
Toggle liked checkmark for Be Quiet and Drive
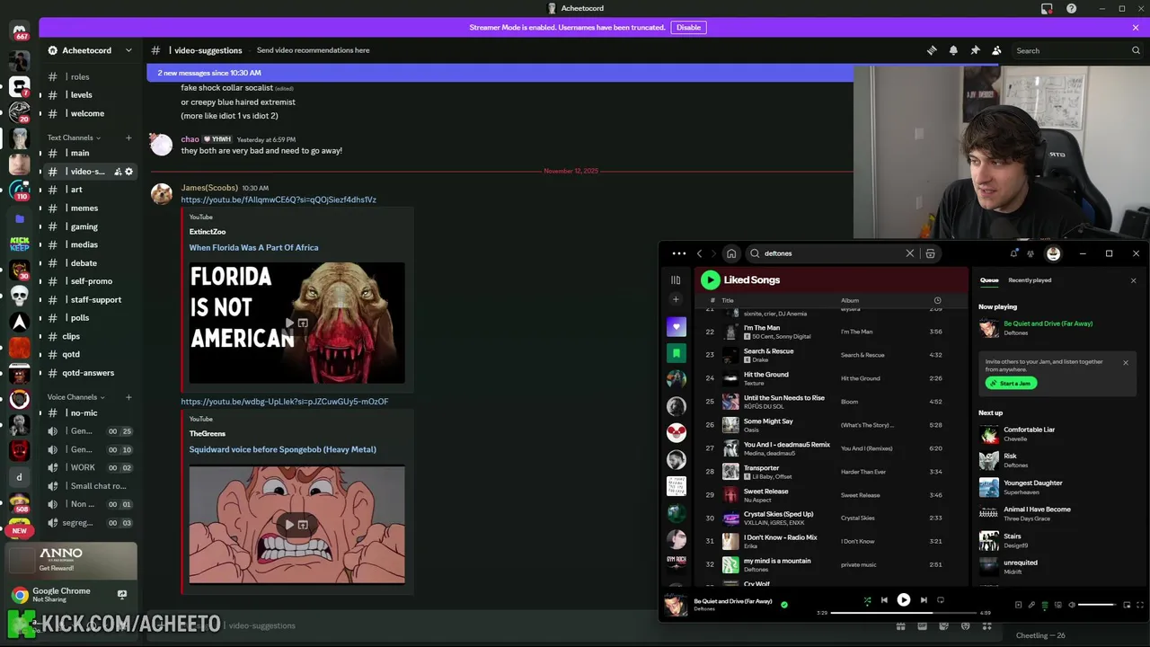(783, 605)
